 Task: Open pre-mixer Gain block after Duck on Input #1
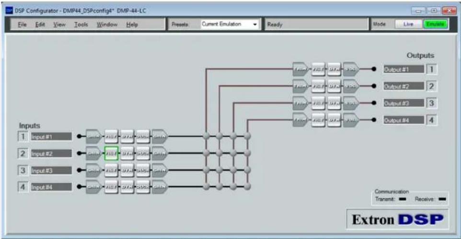tap(160, 136)
